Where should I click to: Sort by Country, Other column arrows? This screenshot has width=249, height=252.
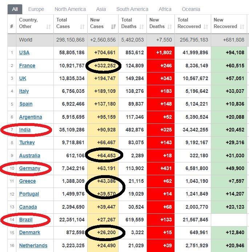click(x=48, y=27)
